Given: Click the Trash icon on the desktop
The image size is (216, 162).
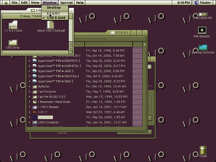Looking at the screenshot, I should pyautogui.click(x=203, y=150).
